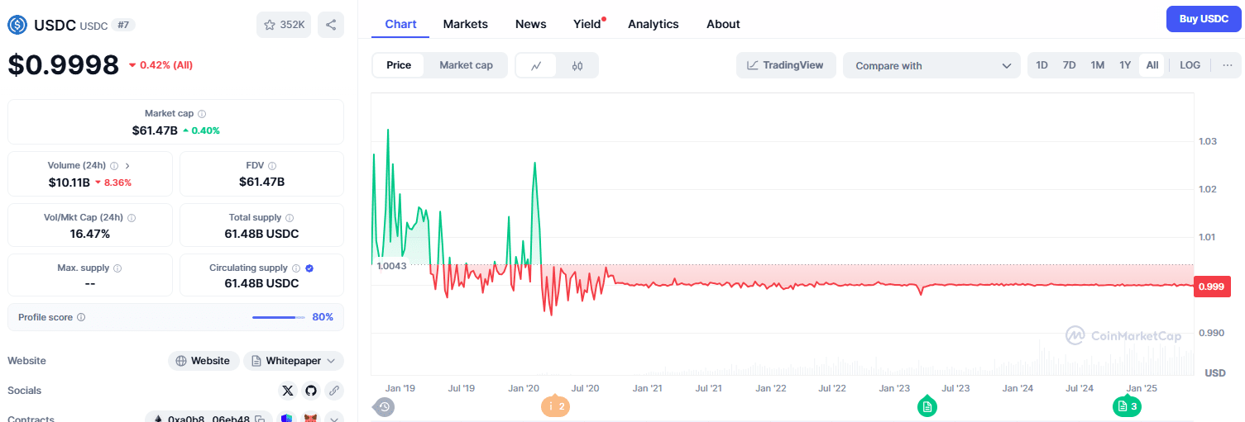This screenshot has width=1245, height=422.
Task: Click the $61.47B market cap value
Action: (x=155, y=130)
